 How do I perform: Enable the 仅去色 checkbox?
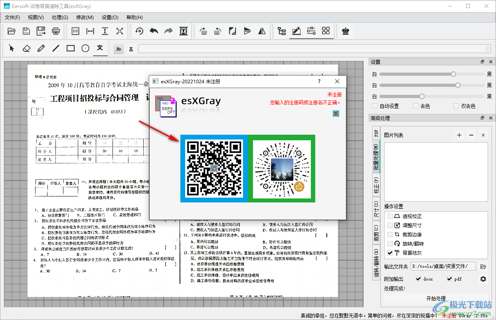(456, 106)
